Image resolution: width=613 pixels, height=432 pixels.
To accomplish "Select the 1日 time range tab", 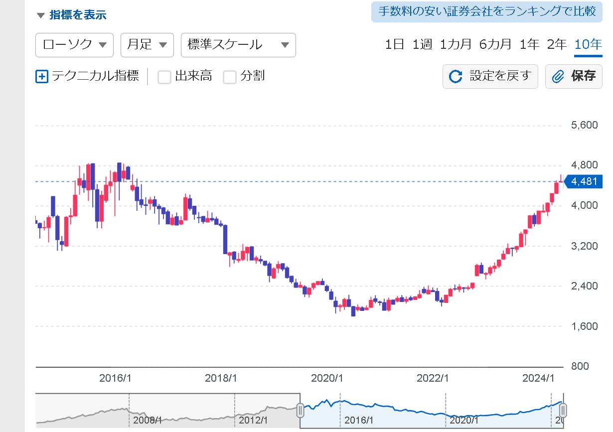I will (x=394, y=44).
